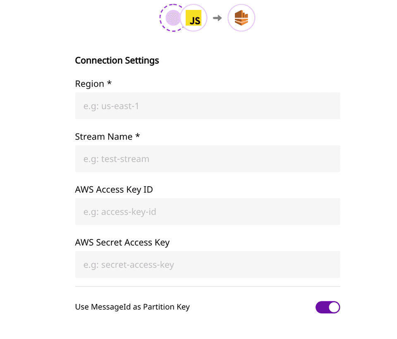Focus the Region input field
This screenshot has height=339, width=397.
[x=208, y=106]
